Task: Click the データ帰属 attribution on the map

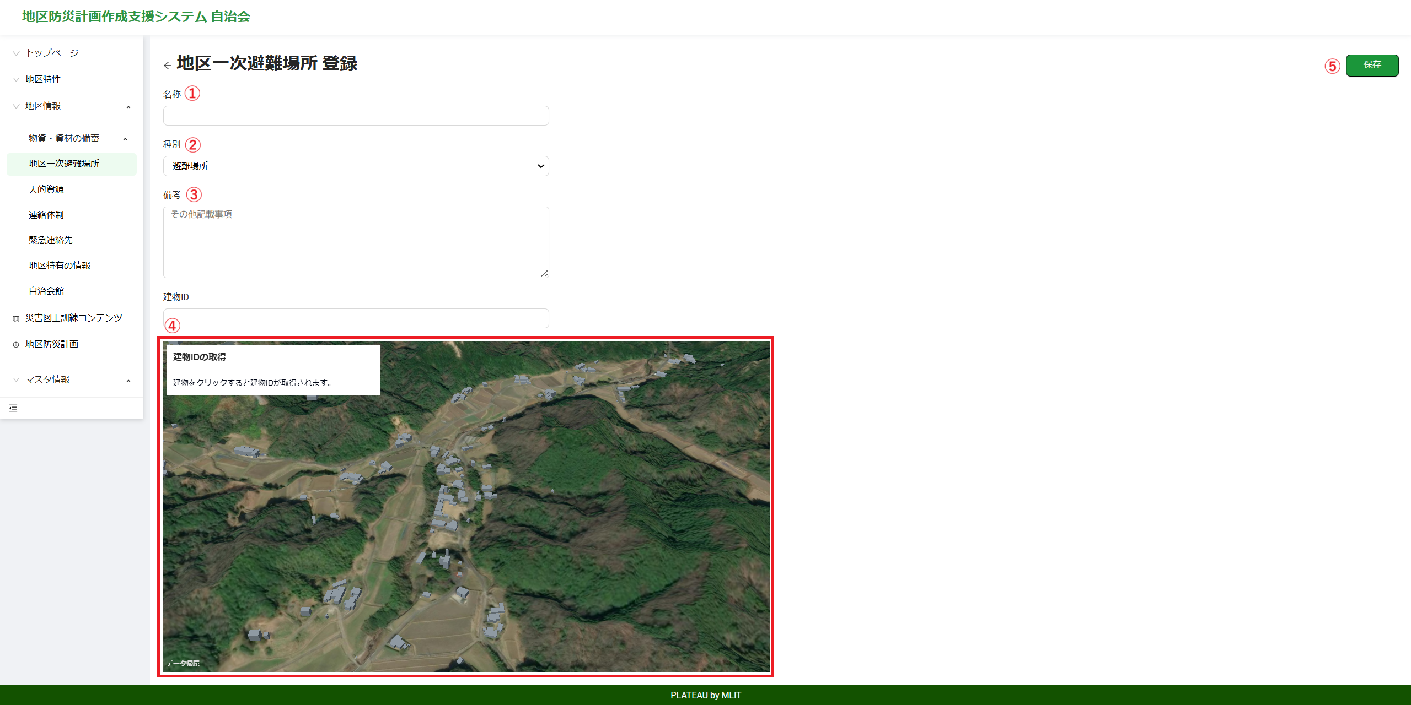Action: 183,663
